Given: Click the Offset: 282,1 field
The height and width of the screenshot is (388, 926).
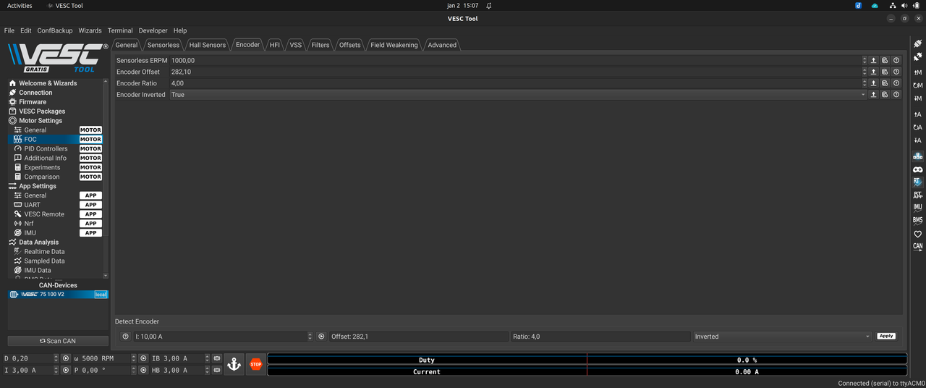Looking at the screenshot, I should click(419, 337).
